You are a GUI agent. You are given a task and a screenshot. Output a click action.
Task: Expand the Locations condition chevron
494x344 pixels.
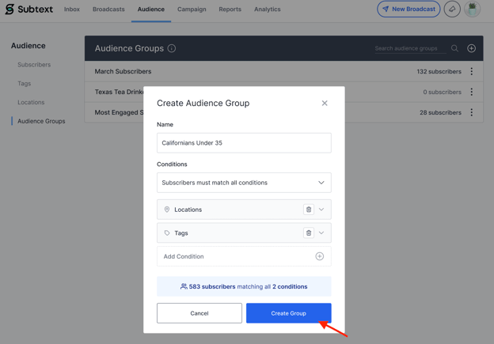(321, 210)
